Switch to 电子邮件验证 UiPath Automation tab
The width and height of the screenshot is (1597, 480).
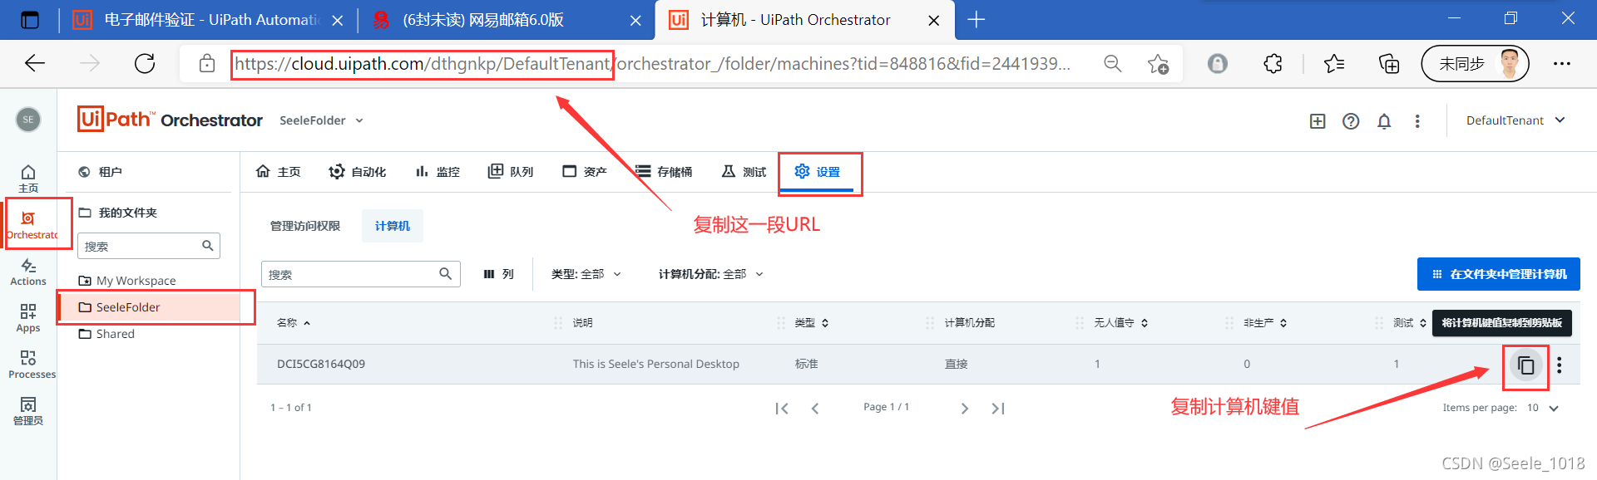point(212,20)
